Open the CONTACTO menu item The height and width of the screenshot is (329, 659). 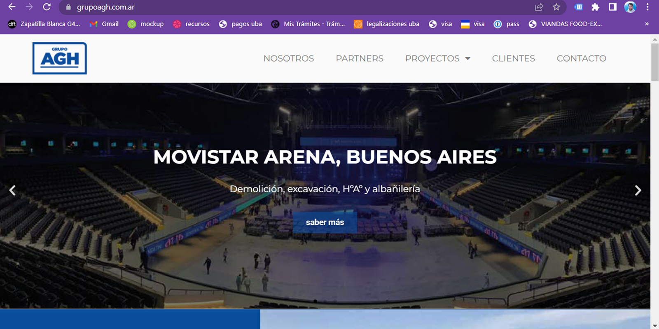(582, 58)
